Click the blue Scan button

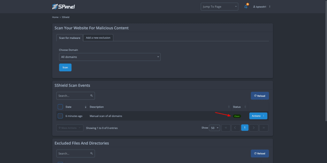pos(65,67)
